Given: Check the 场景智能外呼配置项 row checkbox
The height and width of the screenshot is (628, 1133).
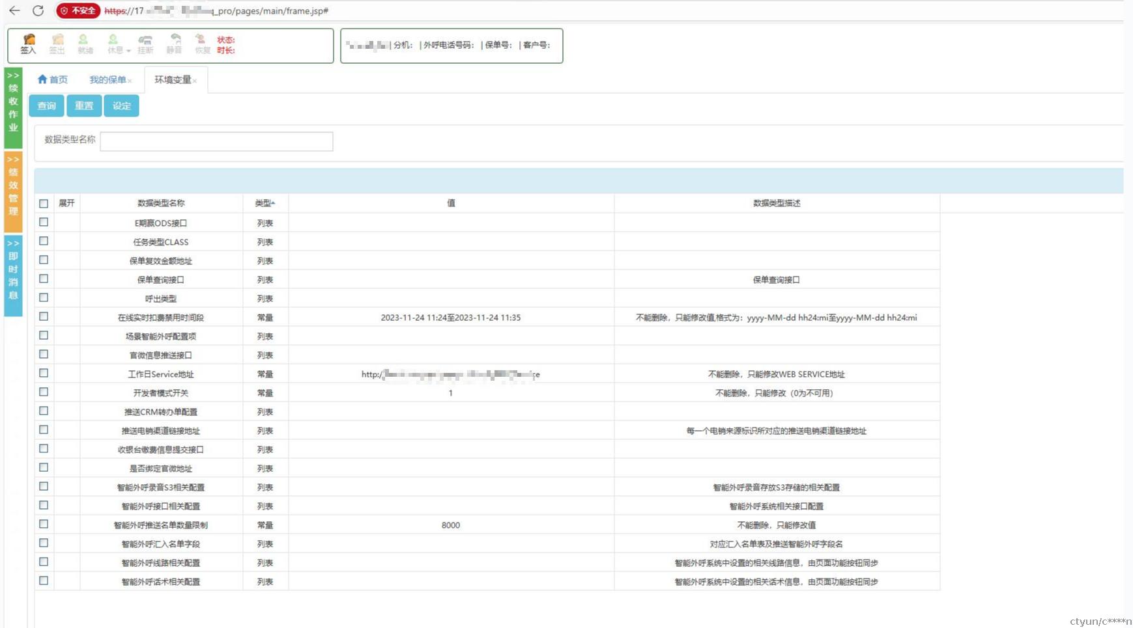Looking at the screenshot, I should pyautogui.click(x=44, y=335).
